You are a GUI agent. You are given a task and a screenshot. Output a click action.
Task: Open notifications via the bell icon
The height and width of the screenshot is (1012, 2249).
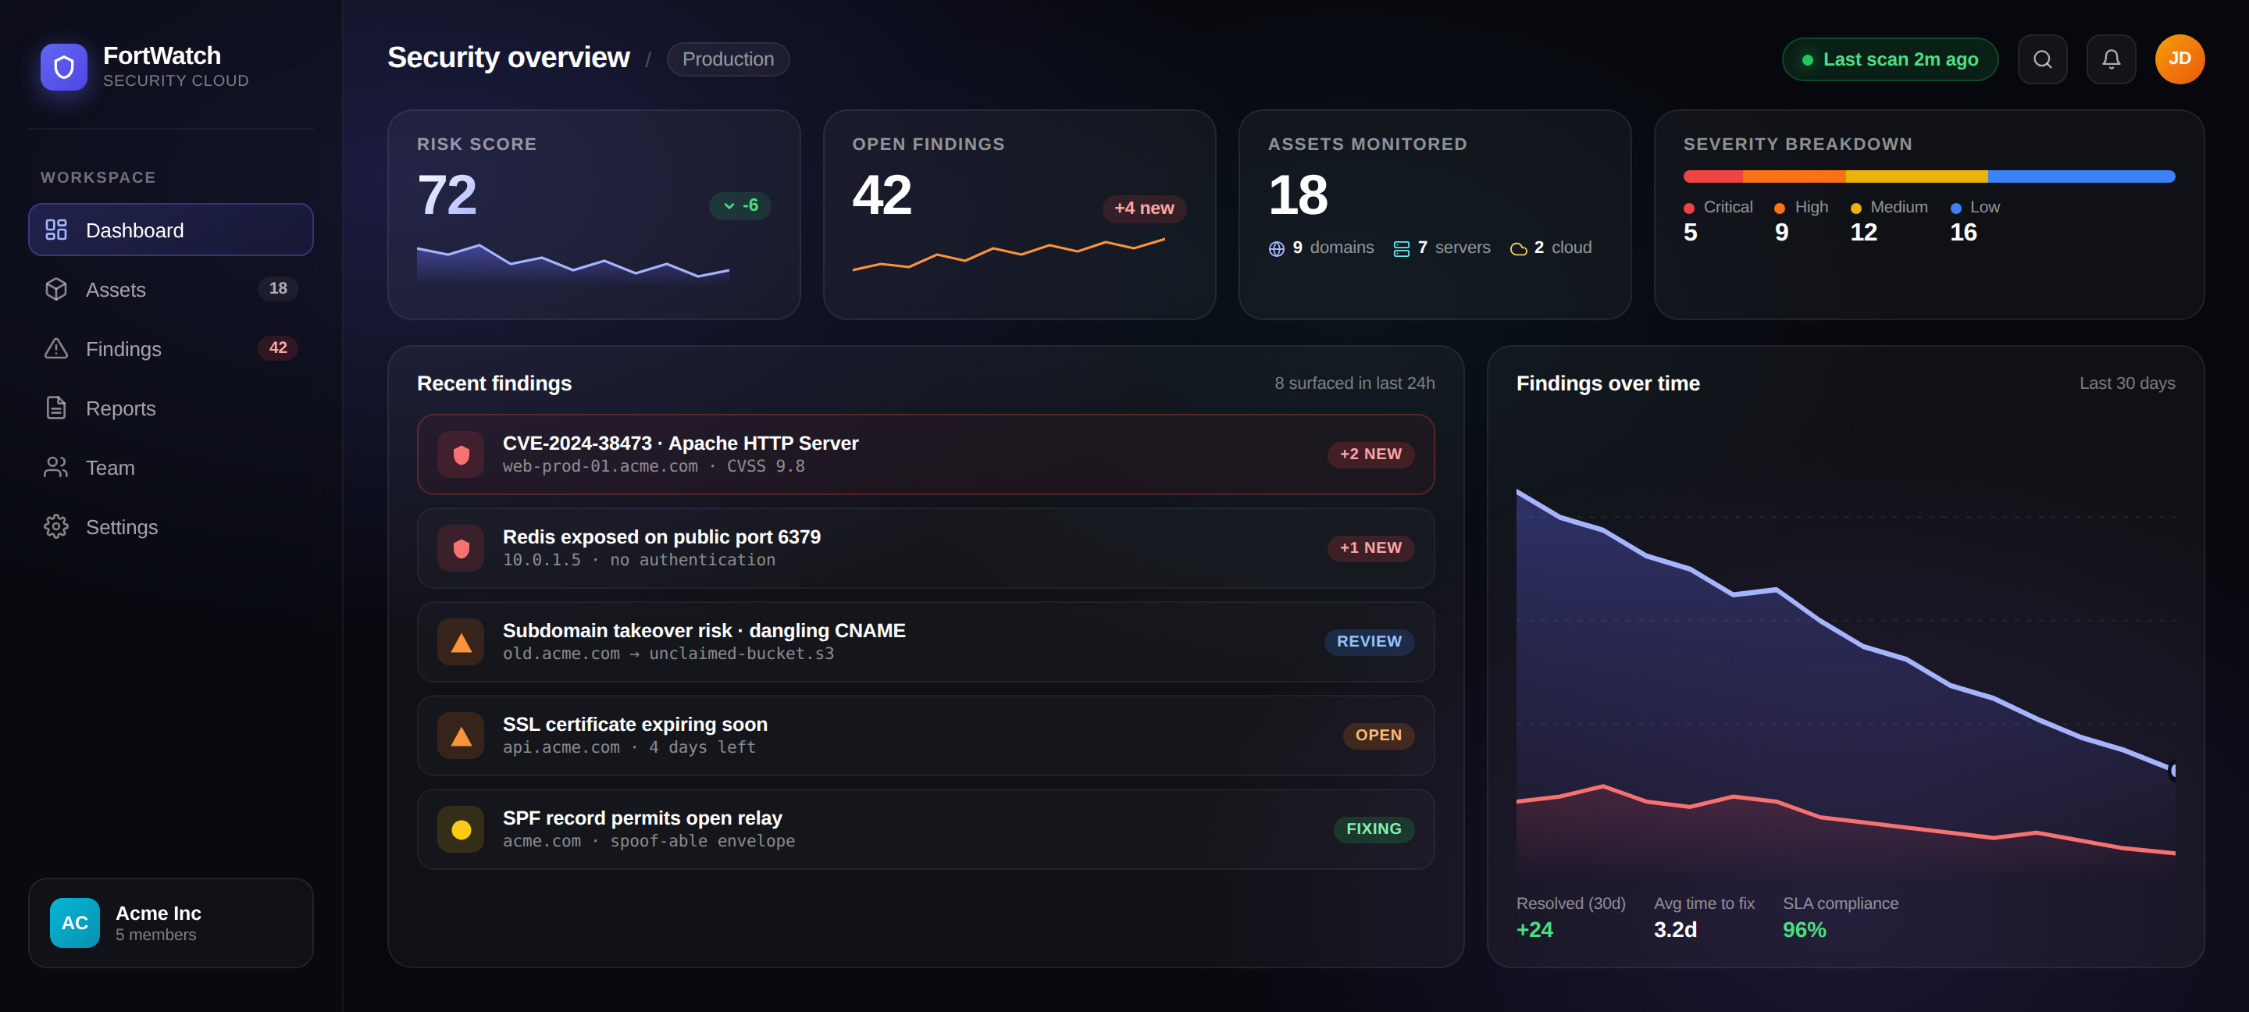[2111, 59]
